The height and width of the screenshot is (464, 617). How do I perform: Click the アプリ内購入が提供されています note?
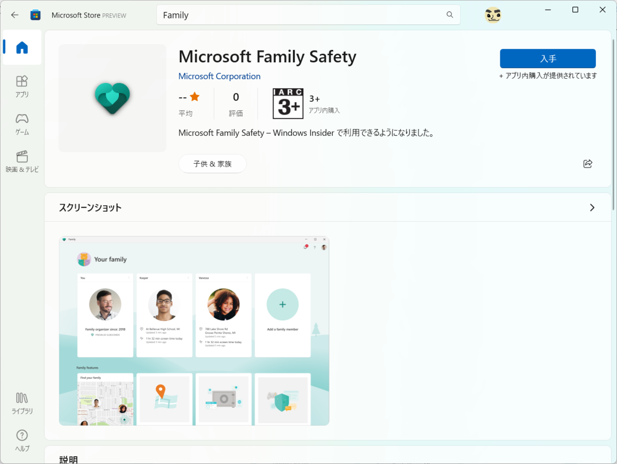pyautogui.click(x=548, y=76)
